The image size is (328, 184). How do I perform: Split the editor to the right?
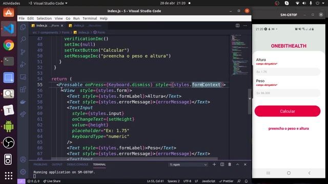pos(237,26)
